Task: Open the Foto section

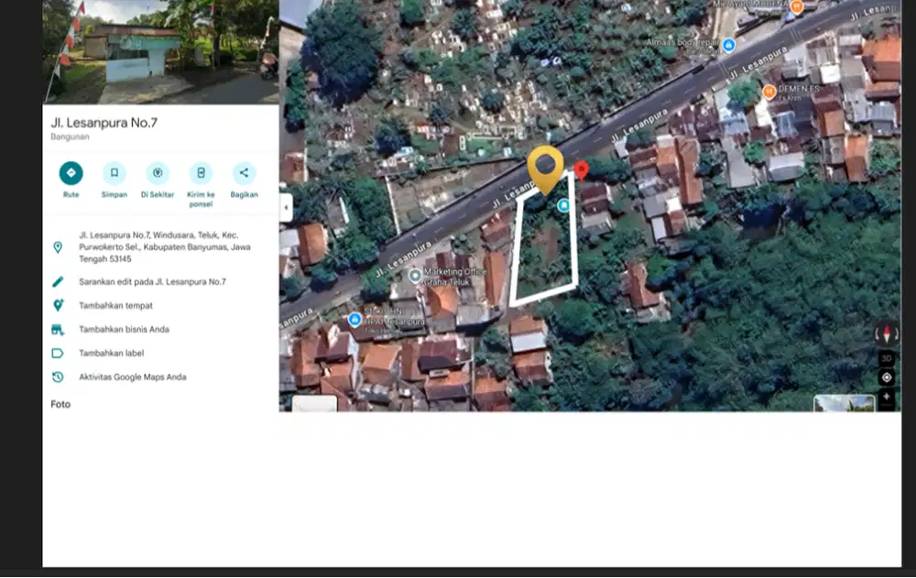Action: (60, 404)
